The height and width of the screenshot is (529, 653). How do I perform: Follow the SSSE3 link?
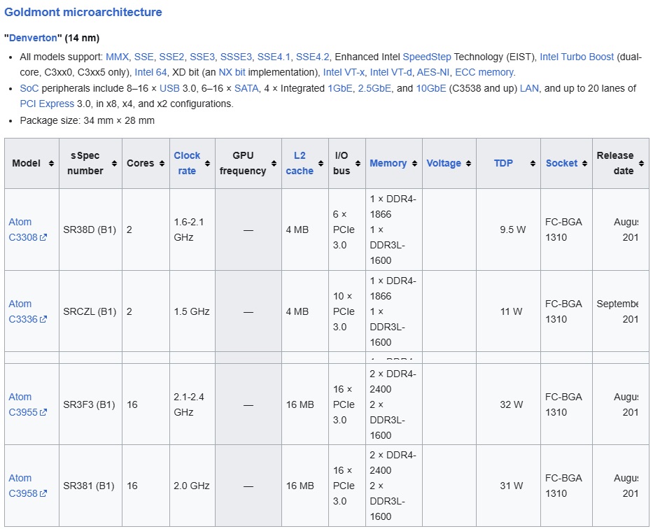236,57
